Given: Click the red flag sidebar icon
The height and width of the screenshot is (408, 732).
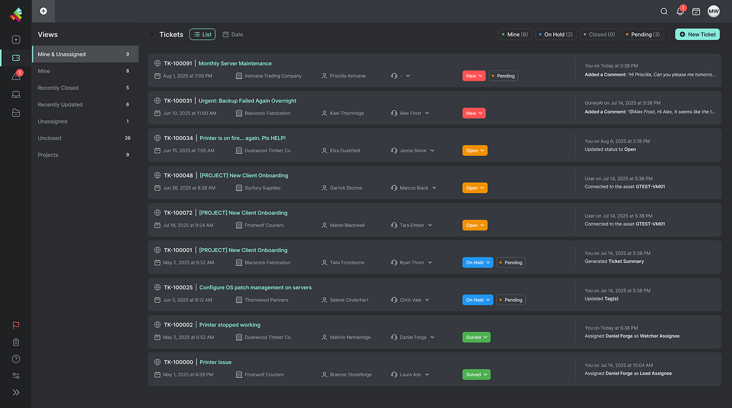Looking at the screenshot, I should 16,325.
